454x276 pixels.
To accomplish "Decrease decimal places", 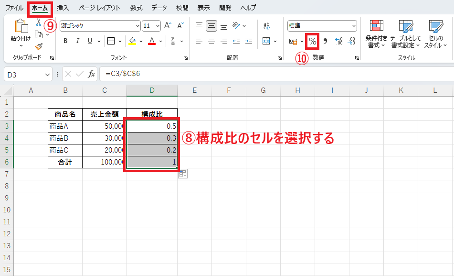I will click(351, 41).
